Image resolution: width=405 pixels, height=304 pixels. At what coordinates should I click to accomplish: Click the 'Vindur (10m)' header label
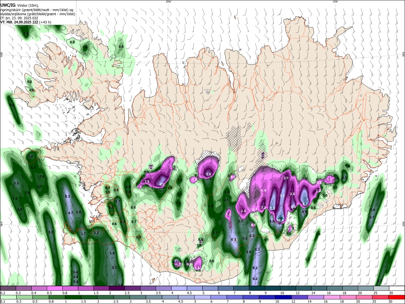pos(28,5)
